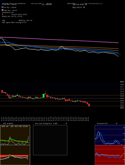Click the RSI 14/5 '46.23 / 29.52' reading

coord(21,14)
